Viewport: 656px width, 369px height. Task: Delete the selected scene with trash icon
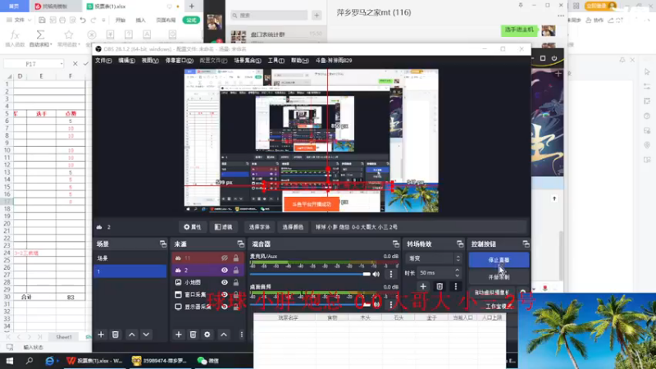click(x=116, y=335)
